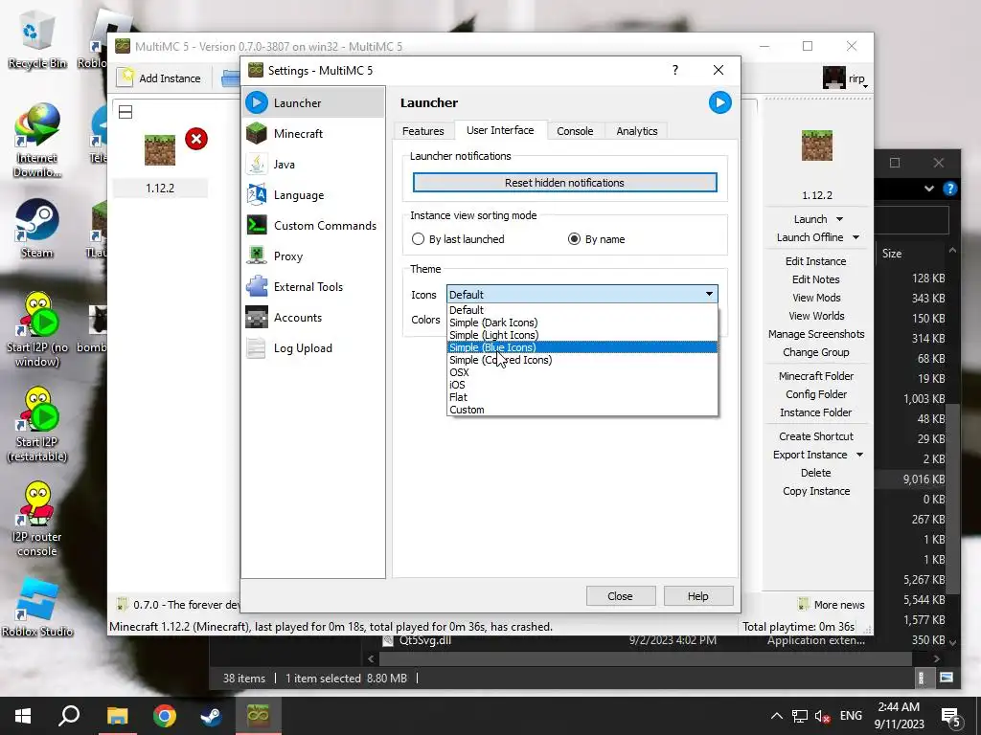Click Reset hidden notifications button
The width and height of the screenshot is (981, 735).
click(x=564, y=183)
